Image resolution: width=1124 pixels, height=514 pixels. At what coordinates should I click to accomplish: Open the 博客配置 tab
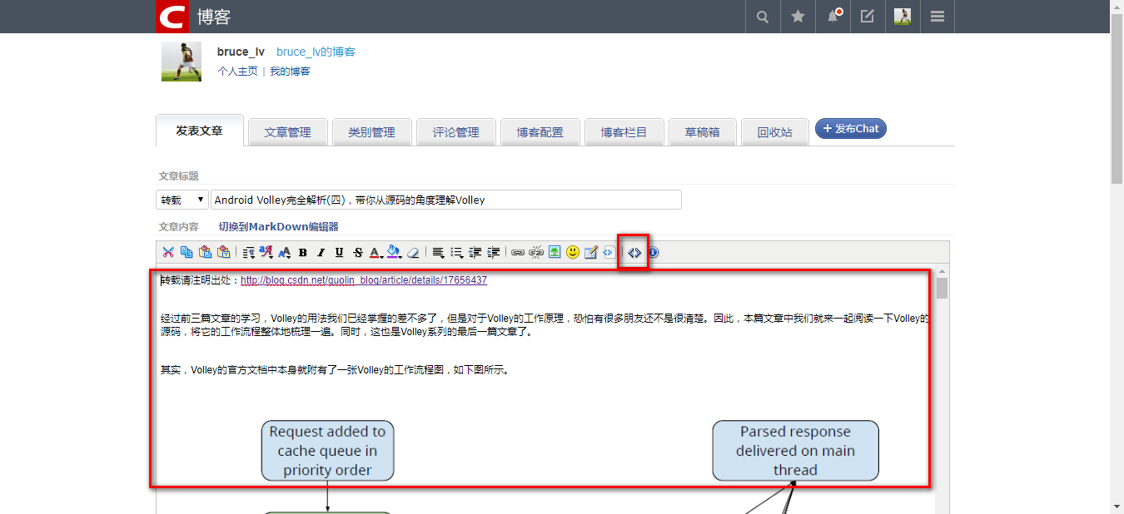540,132
